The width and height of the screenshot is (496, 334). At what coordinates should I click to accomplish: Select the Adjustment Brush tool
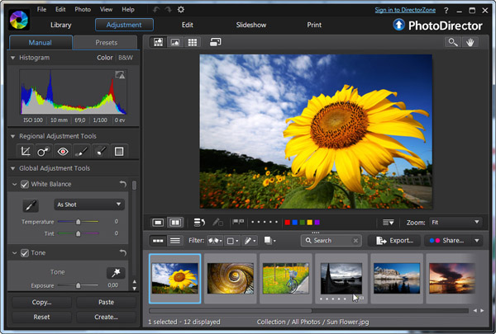pos(81,151)
